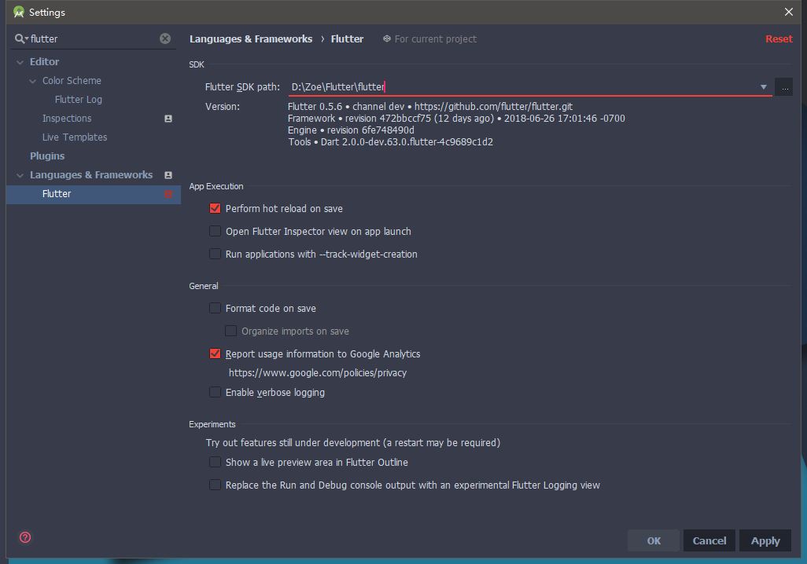
Task: Enable verbose logging checkbox
Action: (x=216, y=392)
